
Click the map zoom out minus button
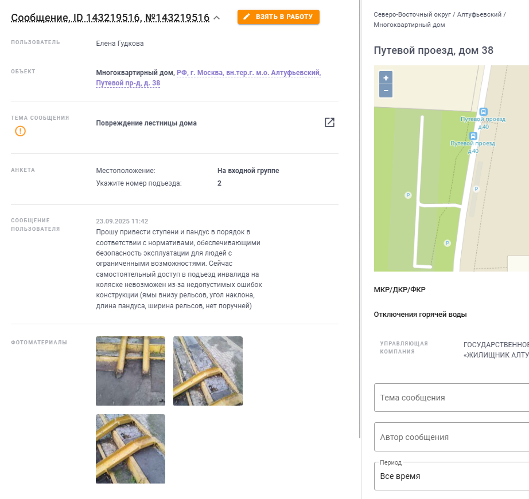click(386, 91)
